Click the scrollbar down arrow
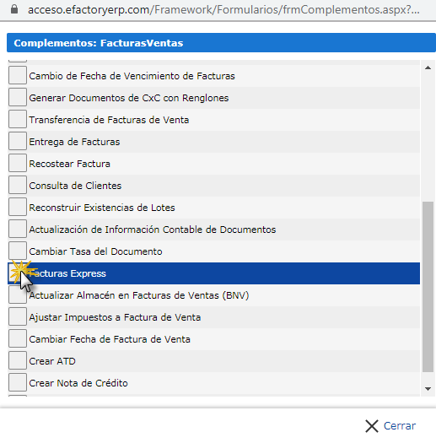Viewport: 436px width, 443px height. (x=428, y=389)
